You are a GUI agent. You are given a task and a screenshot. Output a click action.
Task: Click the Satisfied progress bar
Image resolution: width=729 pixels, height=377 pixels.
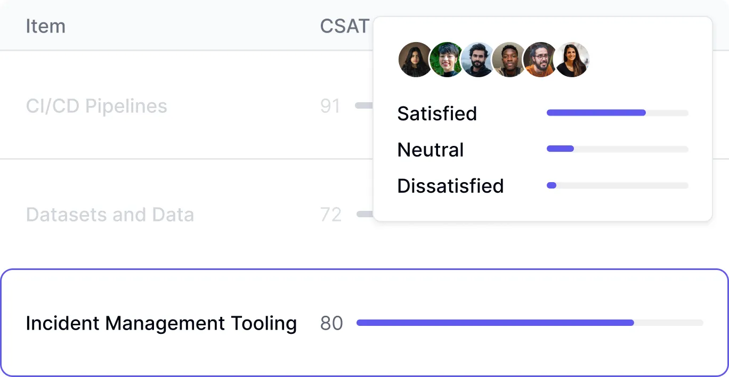click(617, 113)
